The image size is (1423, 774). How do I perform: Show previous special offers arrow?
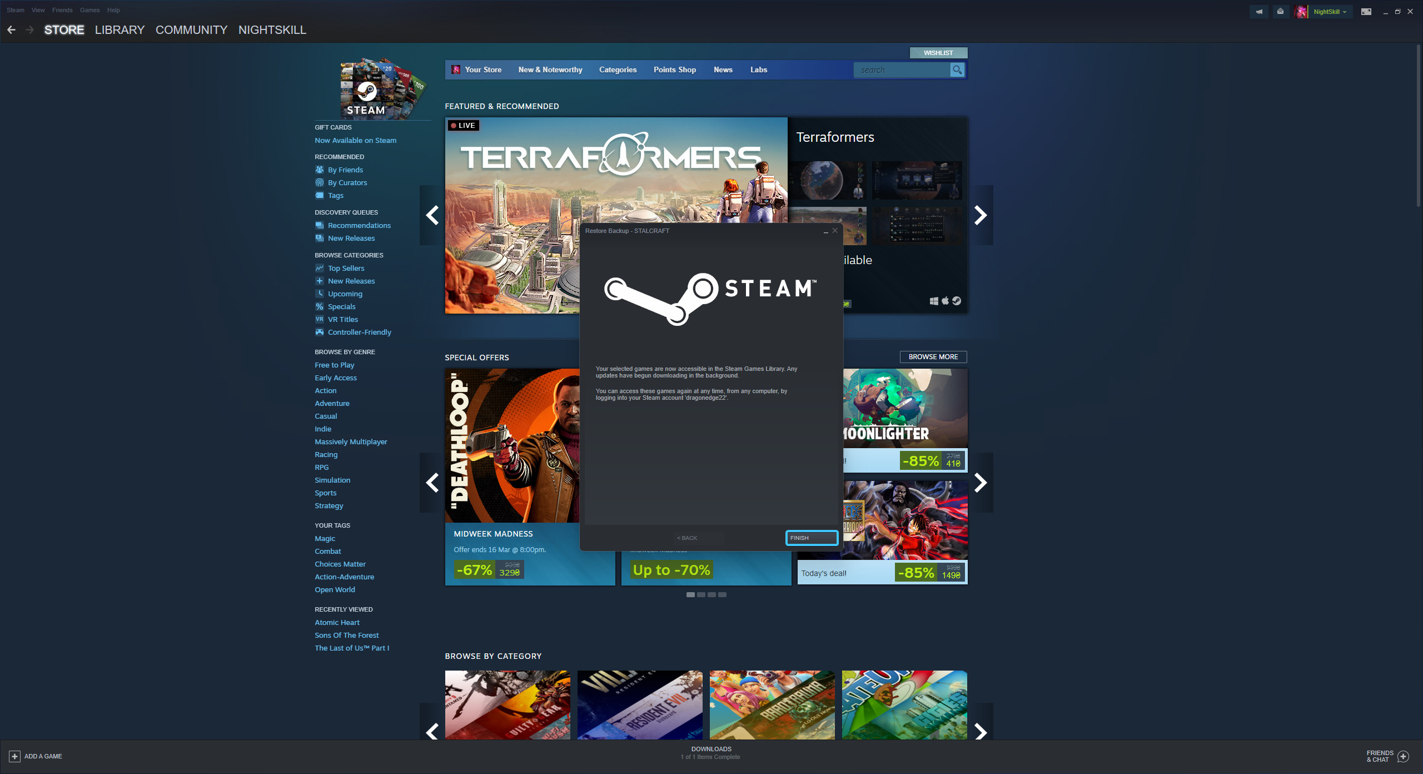click(x=432, y=483)
